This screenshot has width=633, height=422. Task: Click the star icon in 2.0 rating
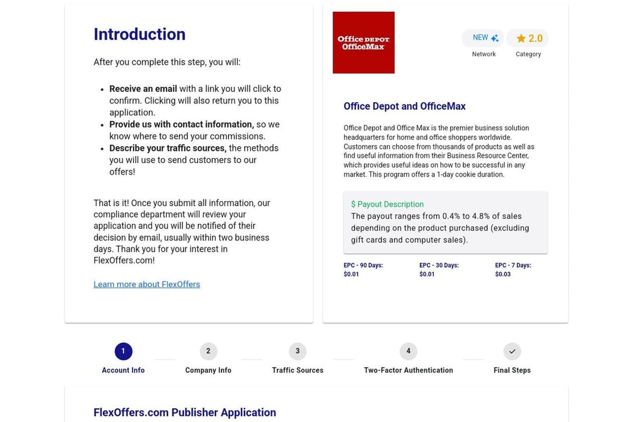(521, 38)
